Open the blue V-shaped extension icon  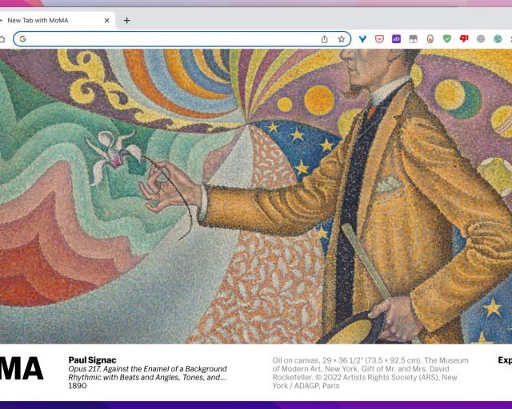coord(362,39)
